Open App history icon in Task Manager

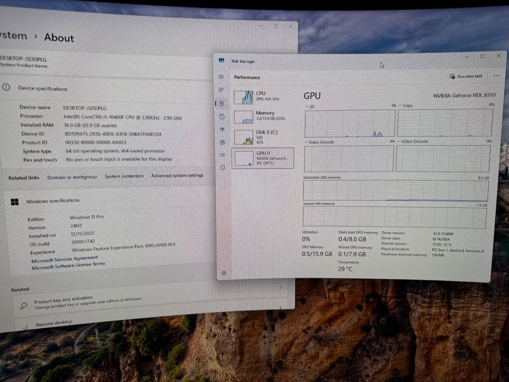pos(221,117)
